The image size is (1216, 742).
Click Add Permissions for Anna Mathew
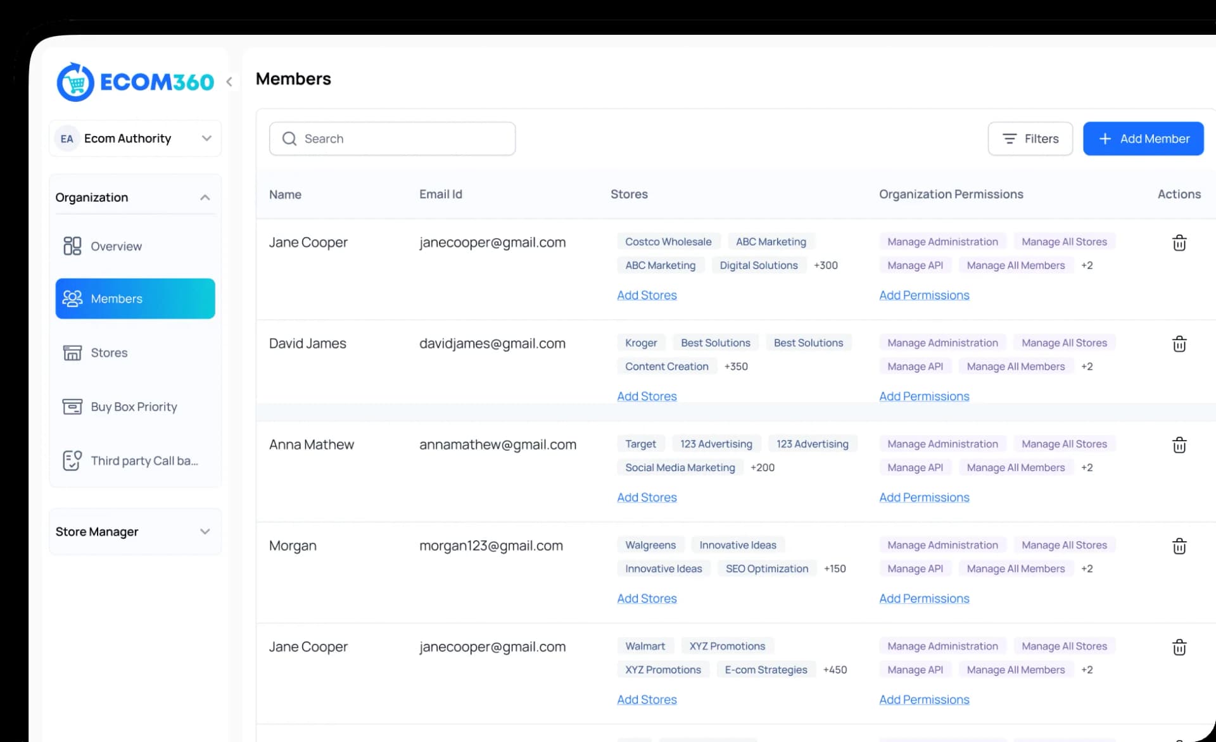coord(924,497)
